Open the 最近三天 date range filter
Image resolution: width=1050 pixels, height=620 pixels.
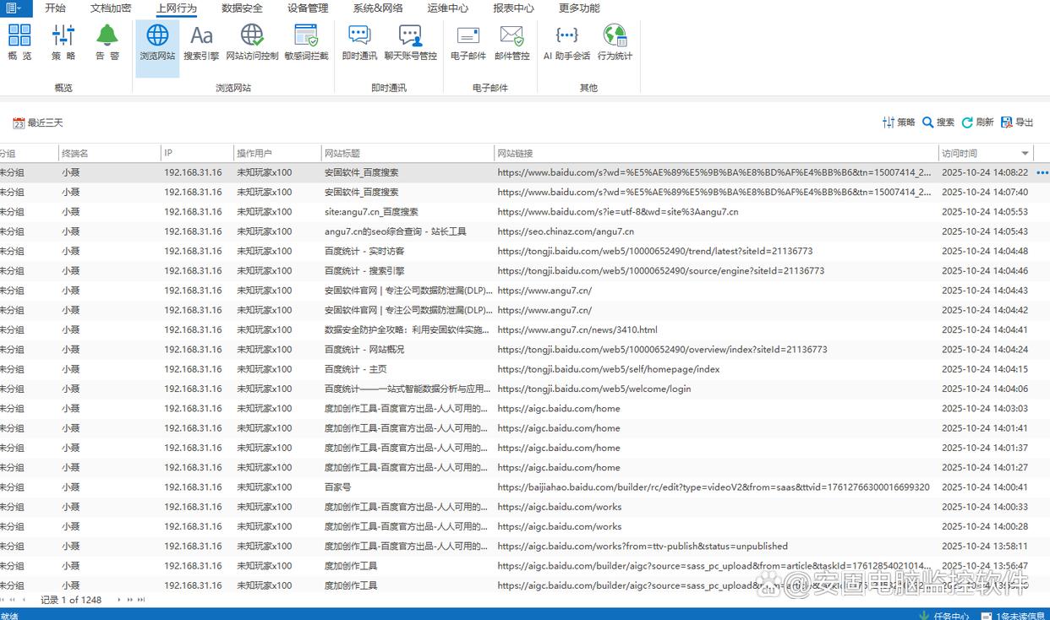38,123
